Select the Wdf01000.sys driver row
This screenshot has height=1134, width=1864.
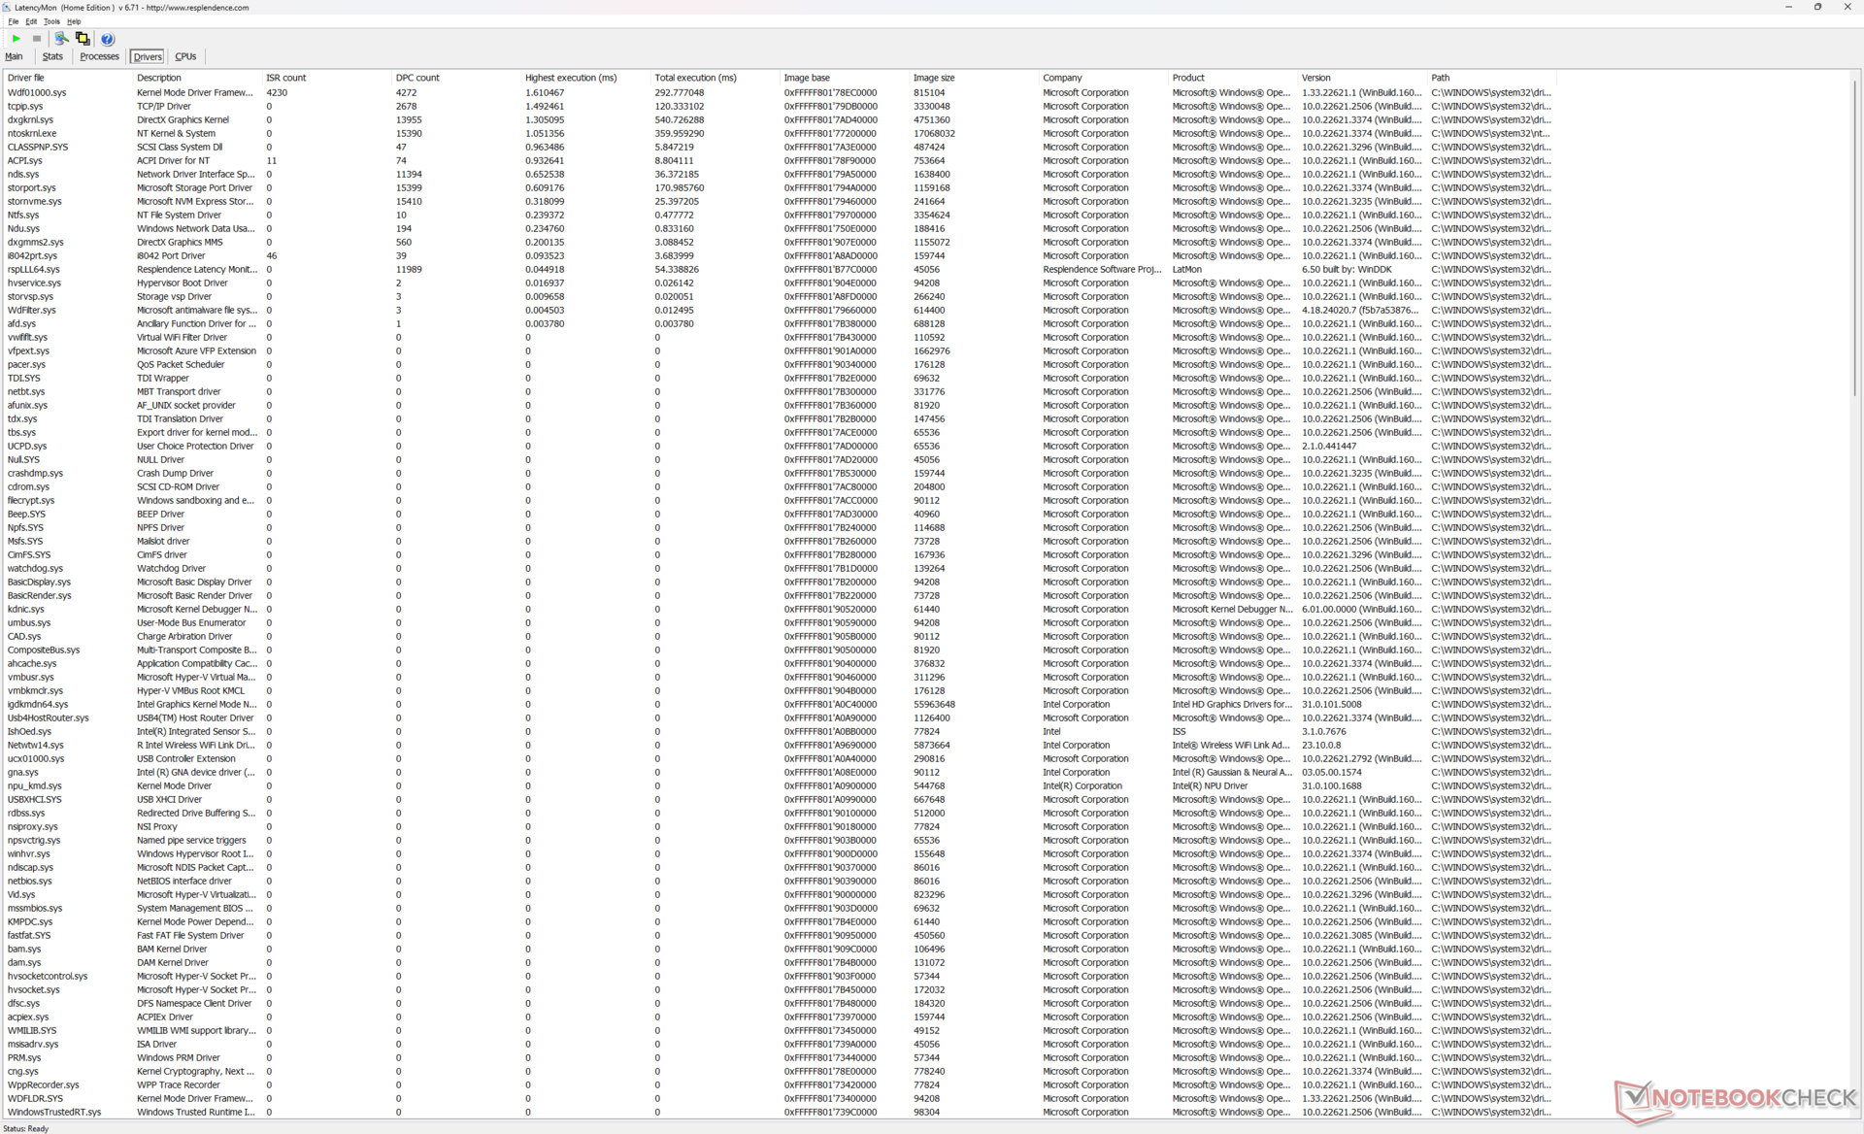[x=37, y=93]
